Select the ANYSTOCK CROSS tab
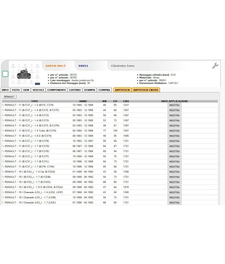Viewport: 225px width, 264px height. pyautogui.click(x=146, y=90)
